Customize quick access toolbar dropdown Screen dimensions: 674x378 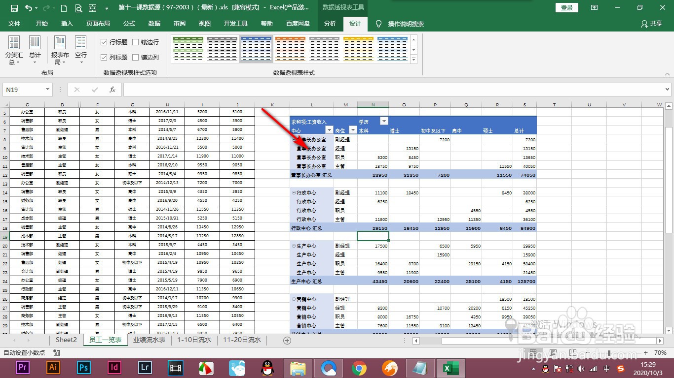point(107,8)
